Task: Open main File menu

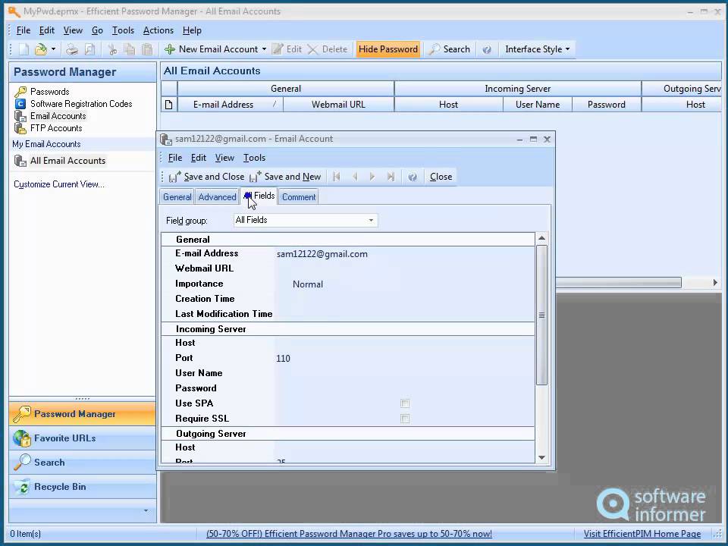Action: pos(24,30)
